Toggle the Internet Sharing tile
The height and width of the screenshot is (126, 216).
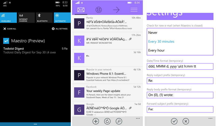click(26, 18)
